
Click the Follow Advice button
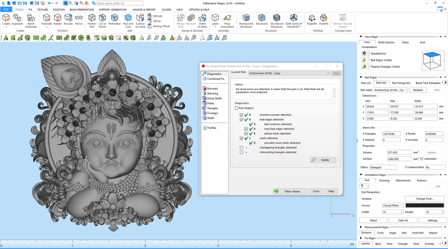click(290, 191)
